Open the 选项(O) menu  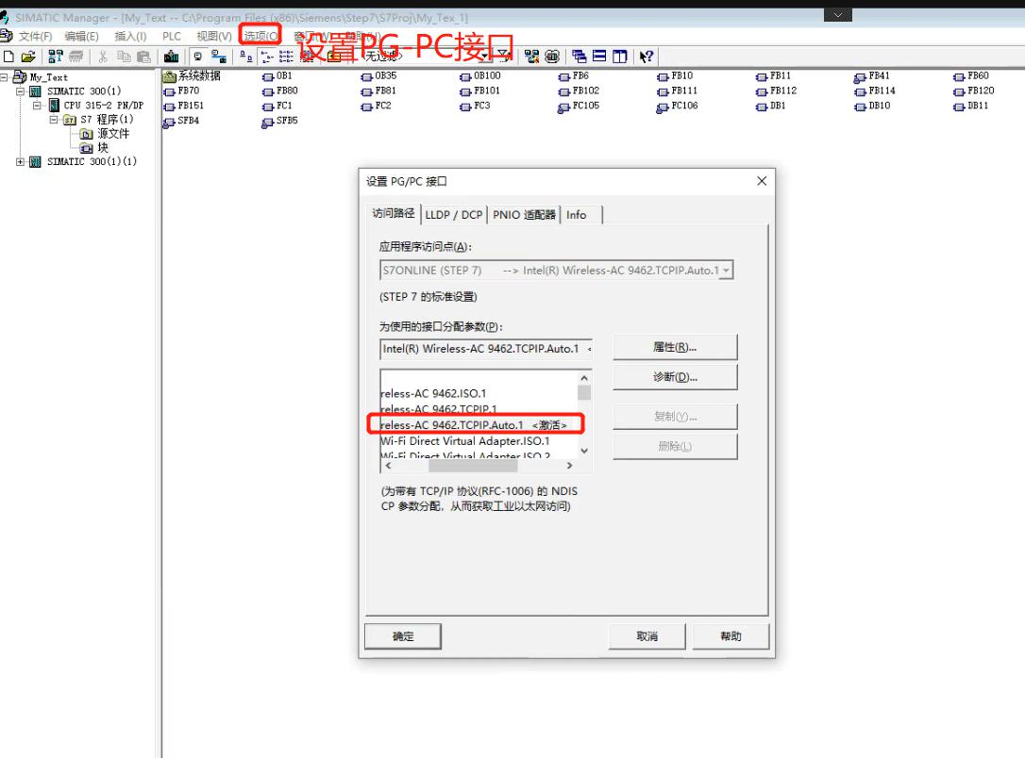coord(260,35)
